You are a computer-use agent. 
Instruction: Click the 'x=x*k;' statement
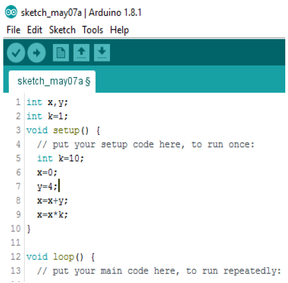[53, 215]
